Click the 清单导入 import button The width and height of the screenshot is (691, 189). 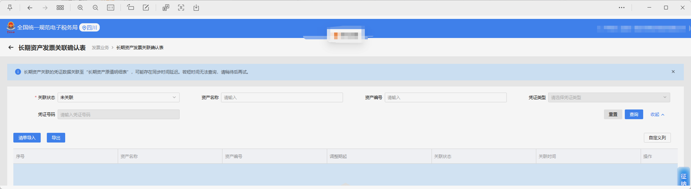click(x=27, y=138)
